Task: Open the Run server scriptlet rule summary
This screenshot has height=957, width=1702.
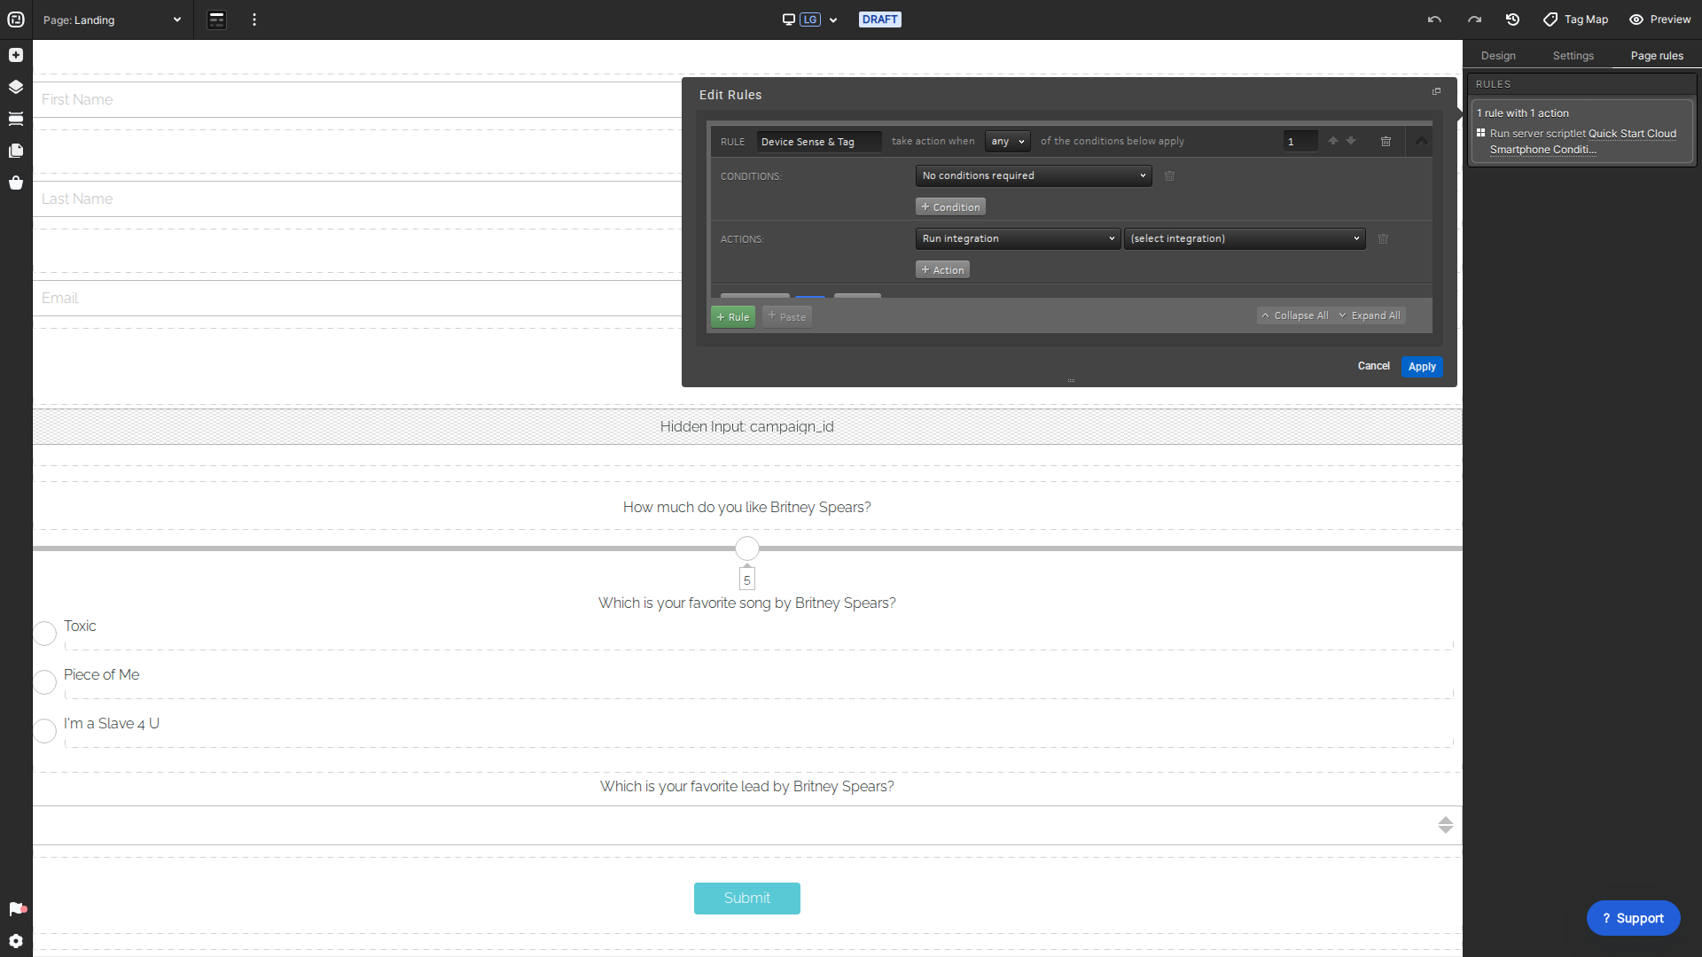Action: 1582,141
